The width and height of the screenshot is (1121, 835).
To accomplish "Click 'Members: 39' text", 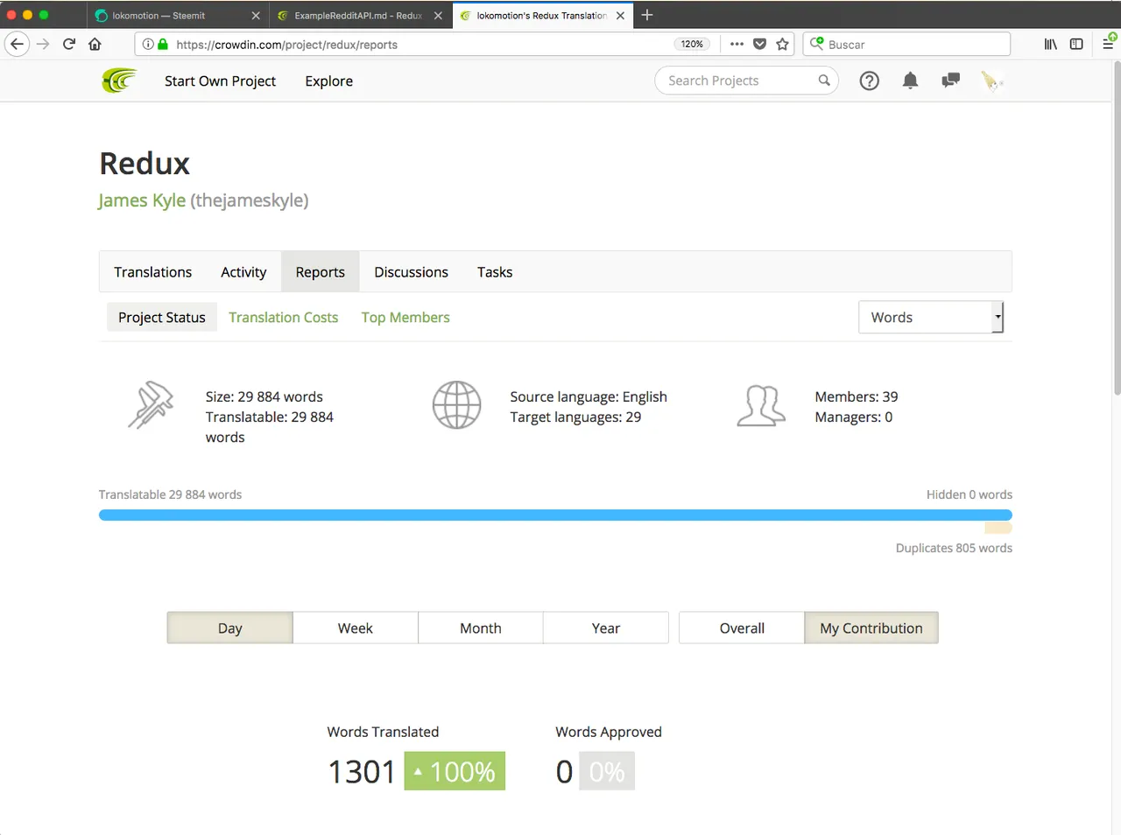I will coord(856,396).
